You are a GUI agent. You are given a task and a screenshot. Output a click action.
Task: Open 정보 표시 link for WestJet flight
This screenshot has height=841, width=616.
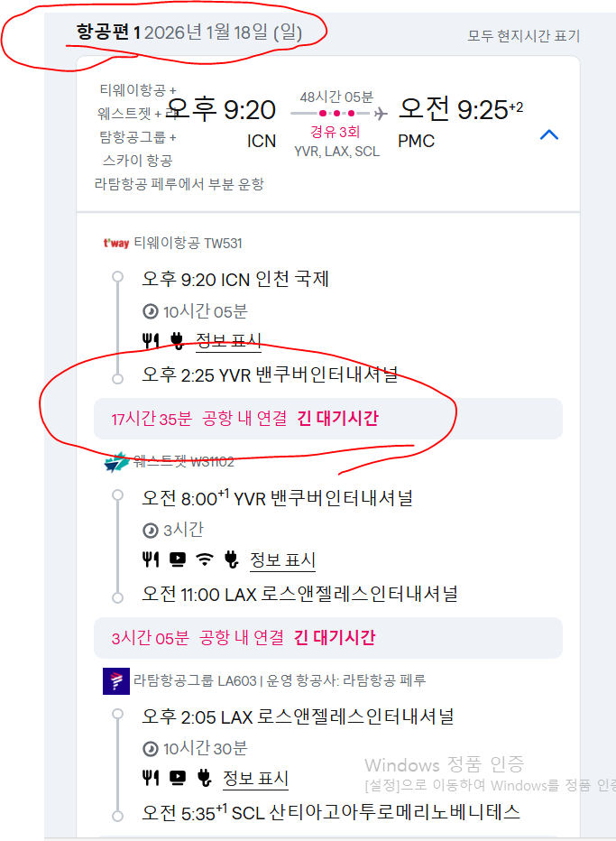(282, 560)
